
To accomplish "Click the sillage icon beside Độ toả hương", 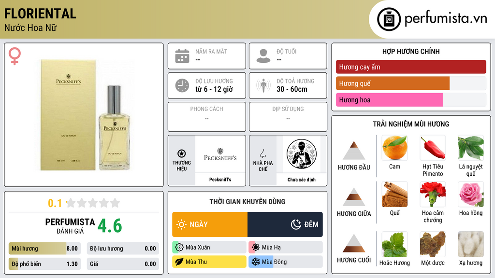I will 263,85.
